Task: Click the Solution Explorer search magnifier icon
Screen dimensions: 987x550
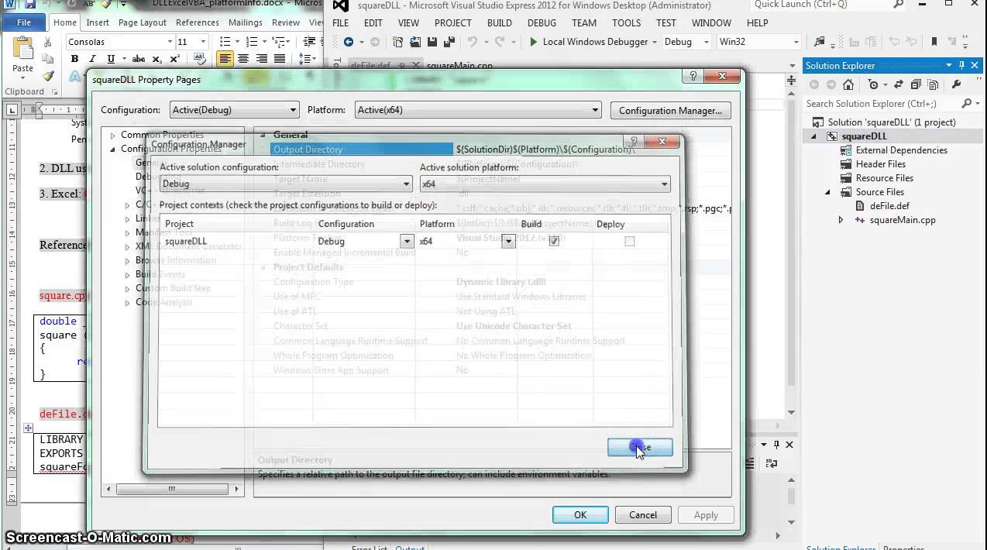Action: pos(966,103)
